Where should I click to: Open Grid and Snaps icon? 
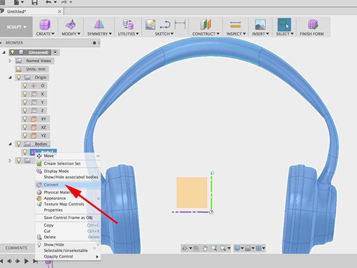click(248, 248)
